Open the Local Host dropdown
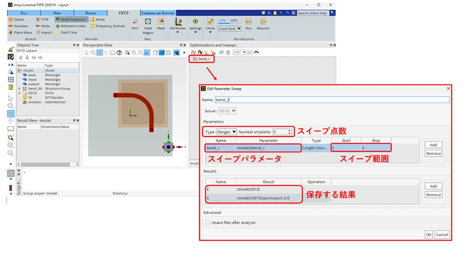The height and width of the screenshot is (259, 473). coord(229,29)
